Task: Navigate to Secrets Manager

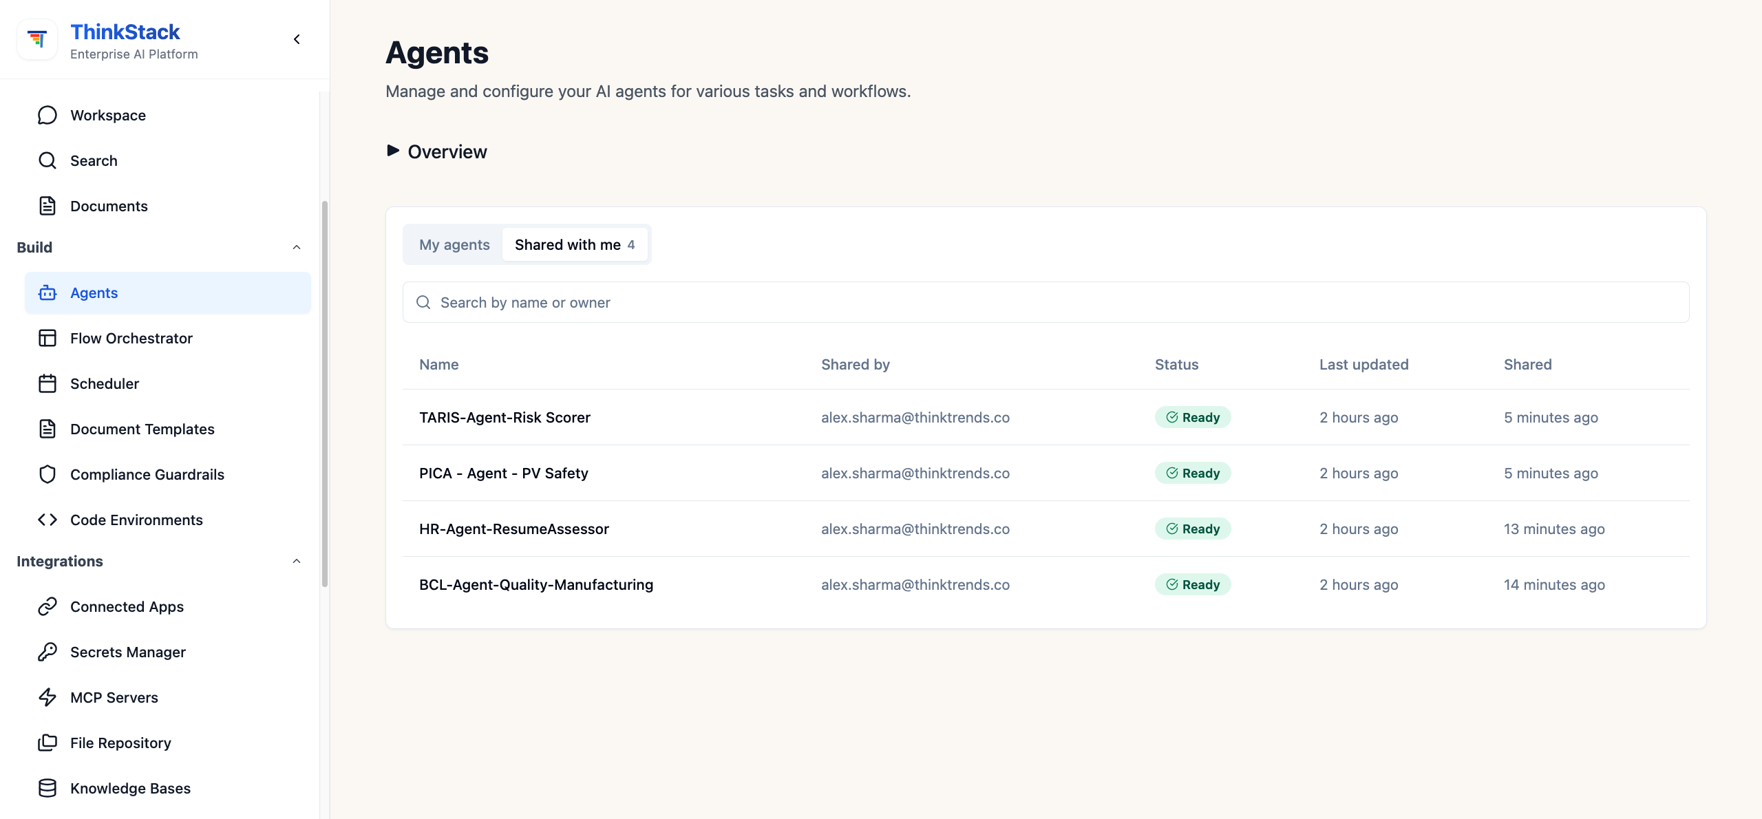Action: (168, 652)
